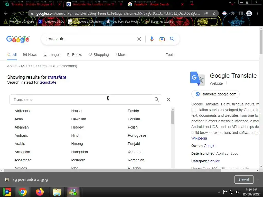
Task: Open Firefox from the taskbar
Action: (40, 192)
